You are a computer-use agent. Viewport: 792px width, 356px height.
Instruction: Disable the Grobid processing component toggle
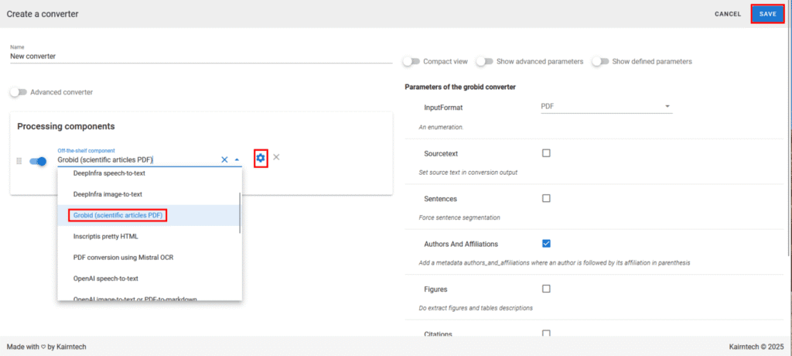click(38, 161)
